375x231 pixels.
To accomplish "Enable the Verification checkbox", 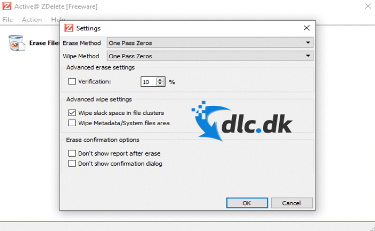I will 72,81.
